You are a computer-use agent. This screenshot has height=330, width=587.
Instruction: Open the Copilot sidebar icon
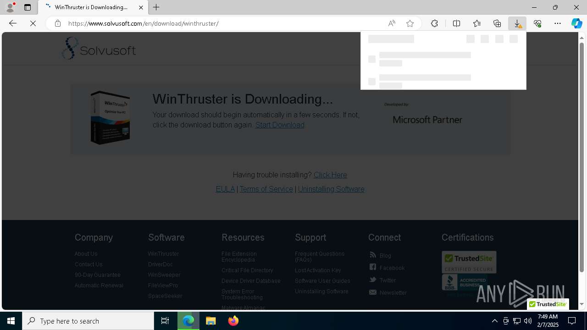coord(576,23)
